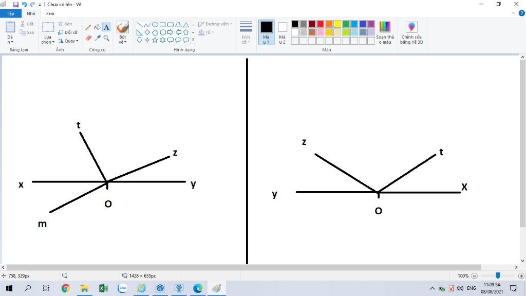This screenshot has height=296, width=526.
Task: Click the Xén crop button
Action: 65,24
